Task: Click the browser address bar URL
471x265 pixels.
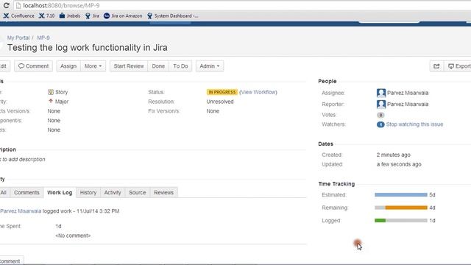Action: click(x=61, y=5)
